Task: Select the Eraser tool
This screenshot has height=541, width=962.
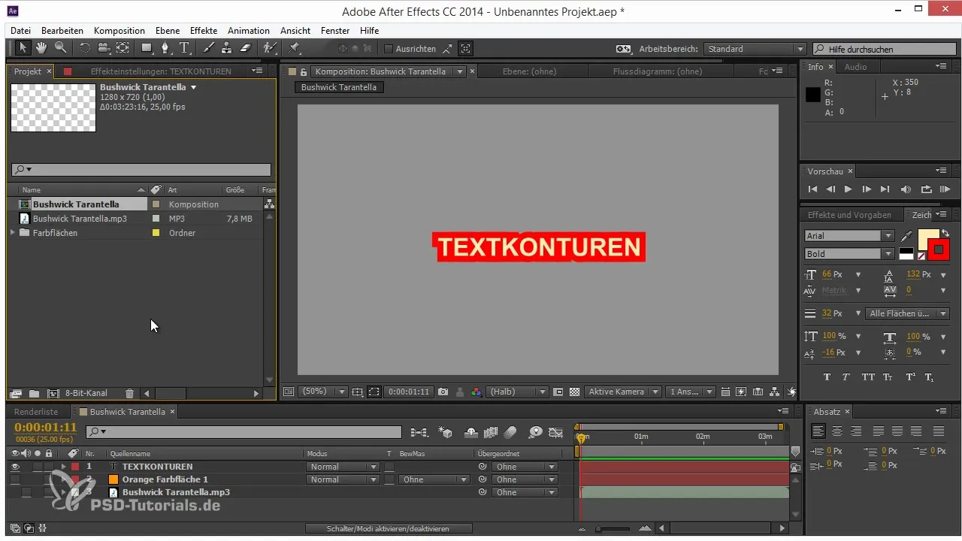Action: (245, 48)
